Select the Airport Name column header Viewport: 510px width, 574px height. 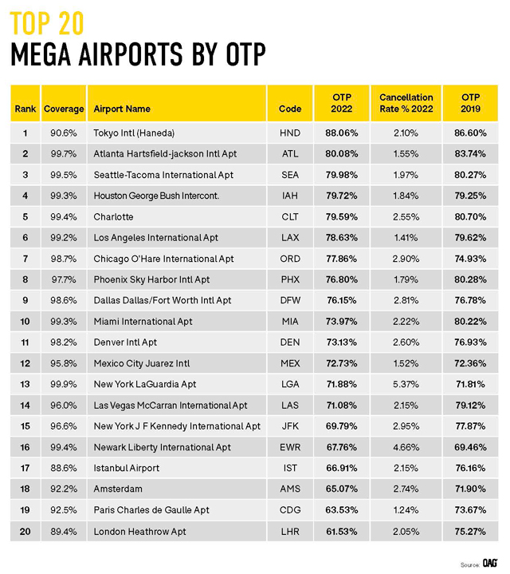click(122, 109)
